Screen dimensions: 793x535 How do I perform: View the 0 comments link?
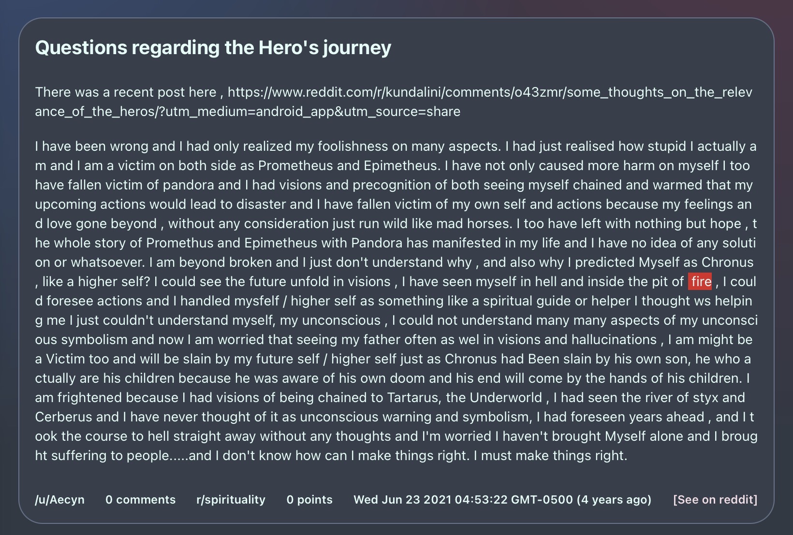(140, 499)
